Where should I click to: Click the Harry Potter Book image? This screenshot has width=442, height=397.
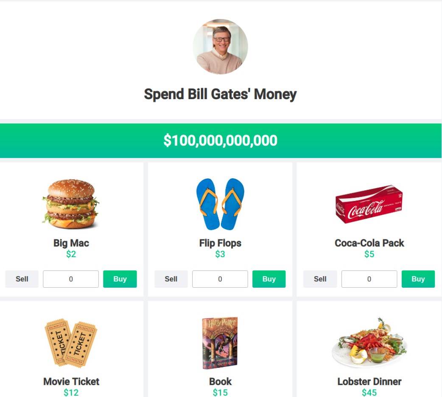tap(220, 343)
